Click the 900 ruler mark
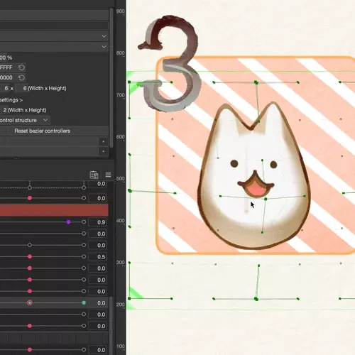This screenshot has width=355, height=355. coord(120,11)
